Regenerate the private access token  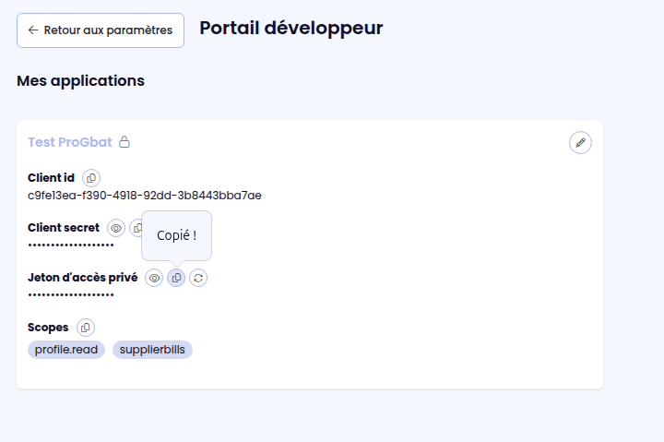tap(198, 278)
